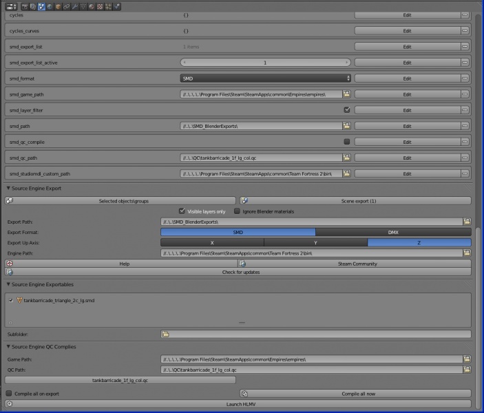Browse folder for QC Path field
This screenshot has height=413, width=484.
pos(467,370)
